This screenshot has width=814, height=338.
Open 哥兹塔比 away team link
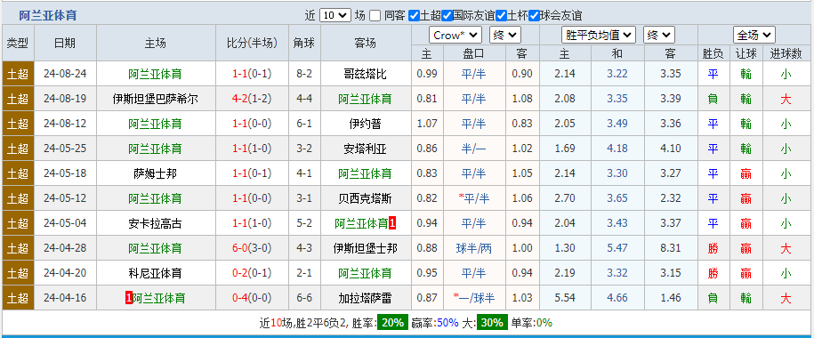pos(366,74)
